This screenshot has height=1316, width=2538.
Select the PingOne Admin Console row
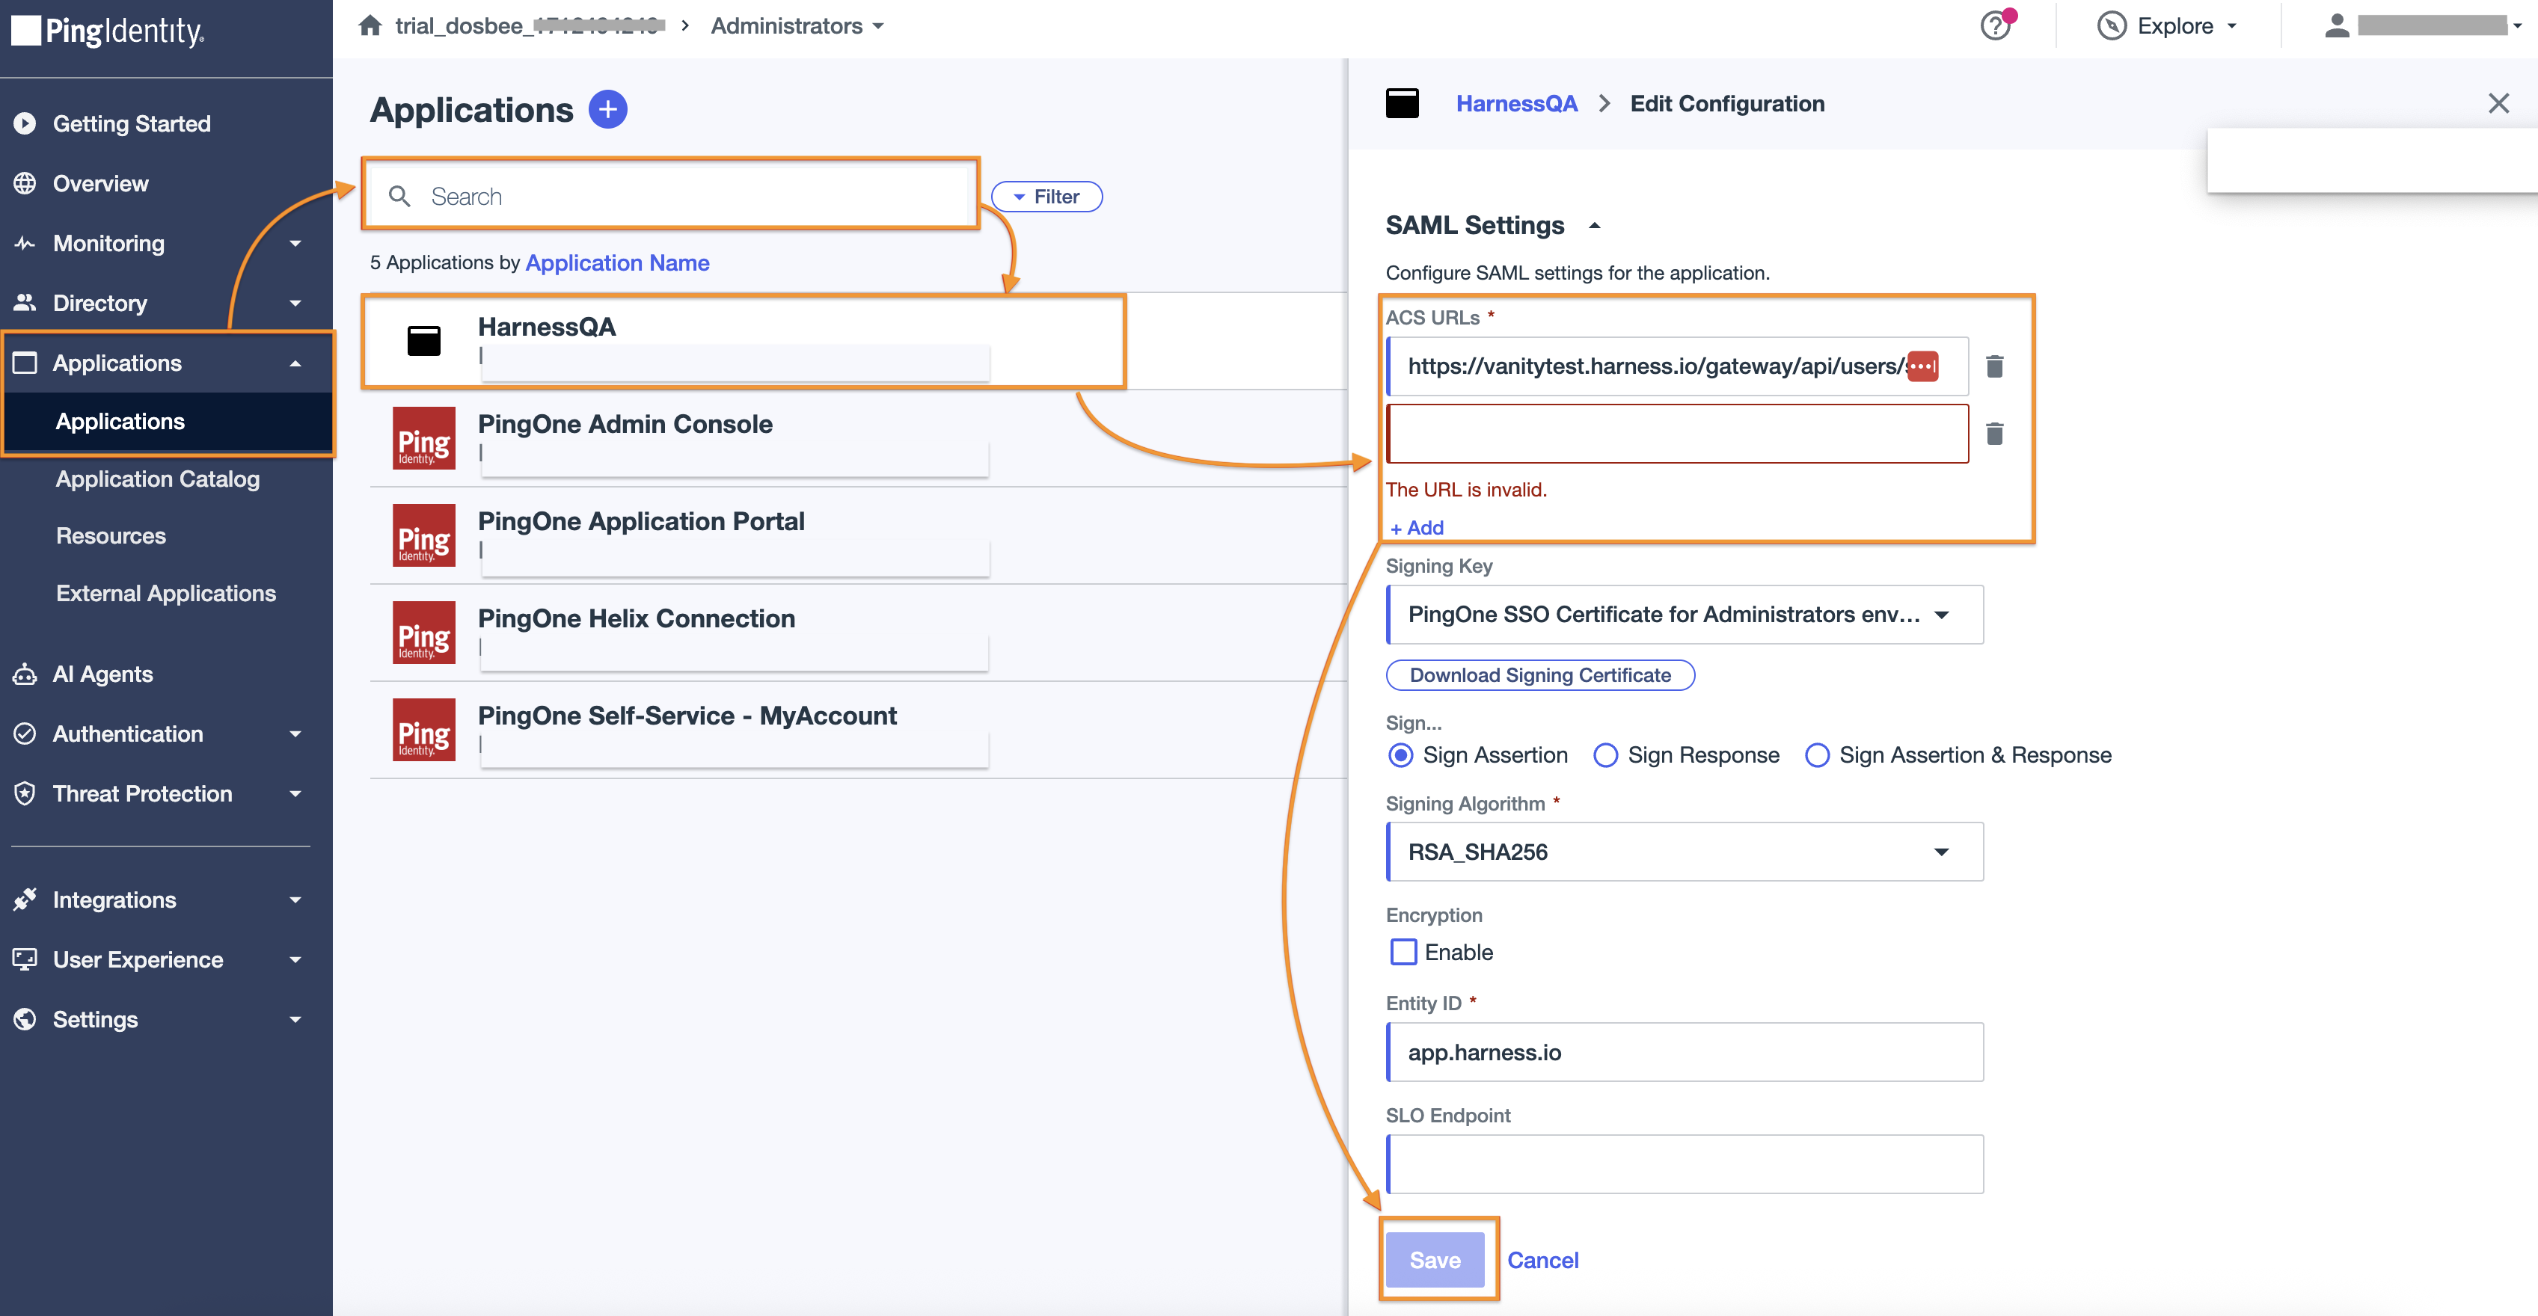tap(858, 438)
